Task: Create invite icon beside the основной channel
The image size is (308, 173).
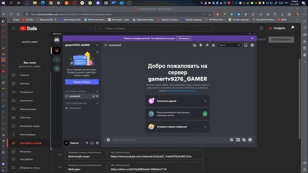Action: pos(93,96)
